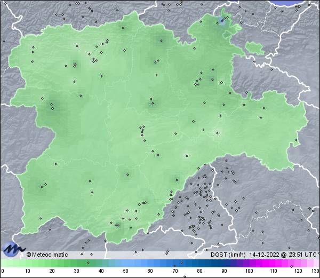Click the scale value 90
This screenshot has height=278, width=320.
(224, 271)
